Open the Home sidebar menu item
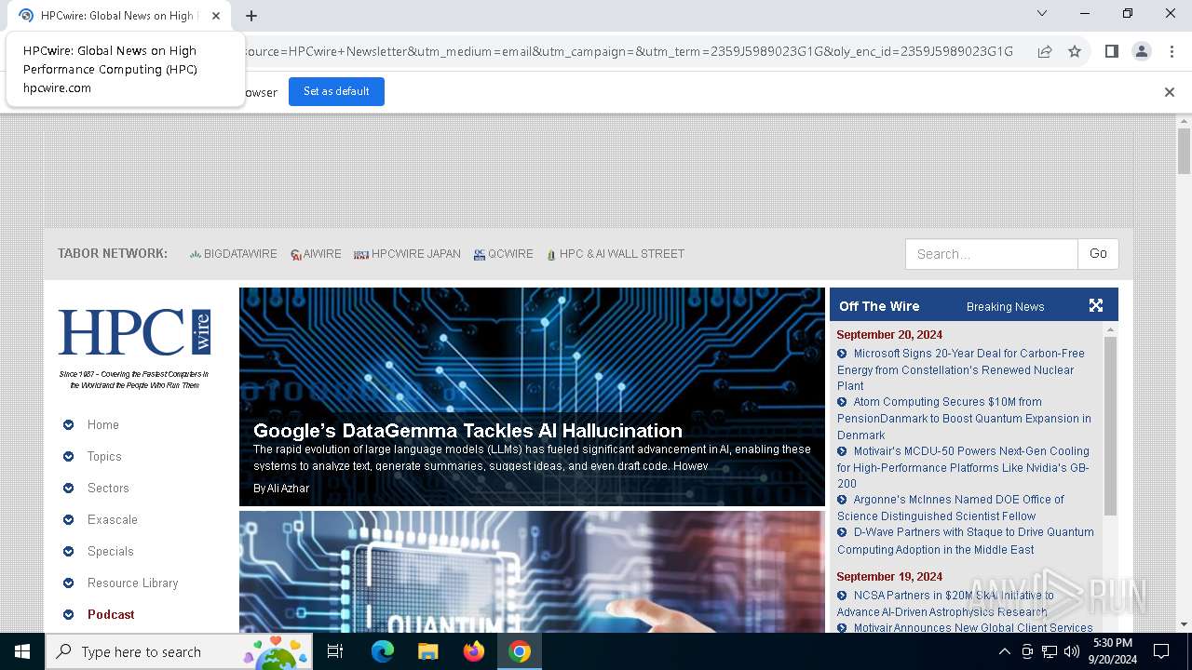 pyautogui.click(x=103, y=425)
